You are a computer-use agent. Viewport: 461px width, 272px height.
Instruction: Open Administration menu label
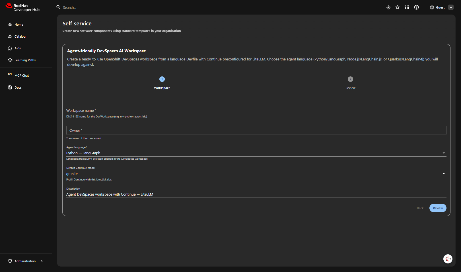[25, 261]
